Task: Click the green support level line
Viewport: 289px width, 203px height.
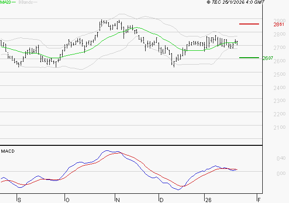Action: 249,58
